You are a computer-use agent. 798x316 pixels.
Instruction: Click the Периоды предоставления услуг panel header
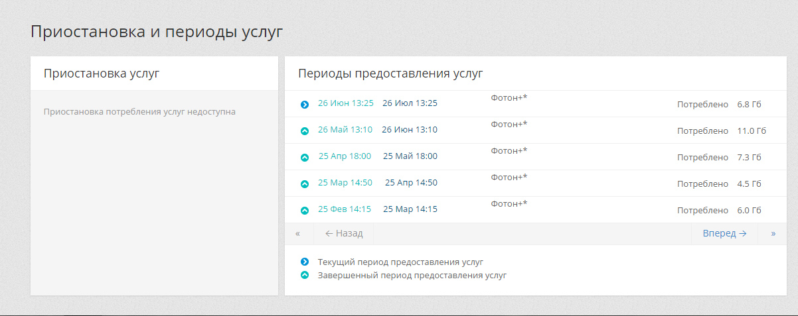click(x=390, y=74)
